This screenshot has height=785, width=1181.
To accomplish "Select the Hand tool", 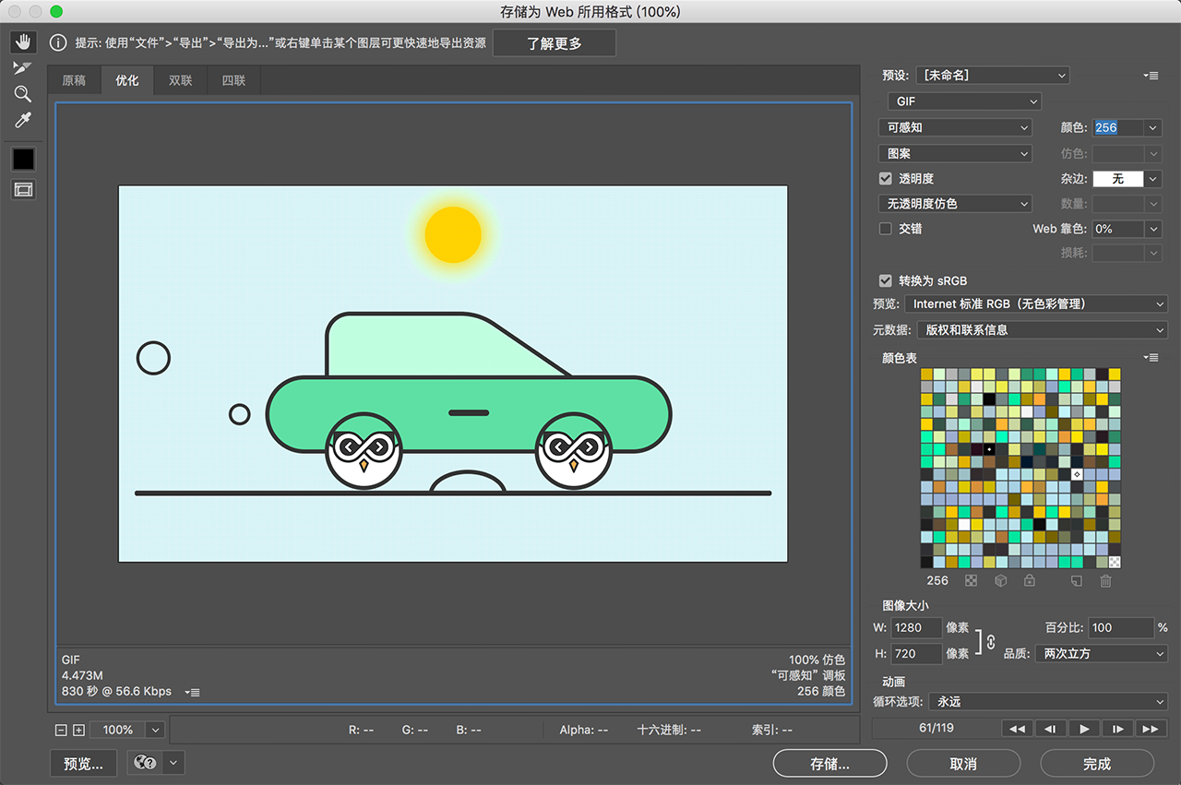I will [x=23, y=42].
